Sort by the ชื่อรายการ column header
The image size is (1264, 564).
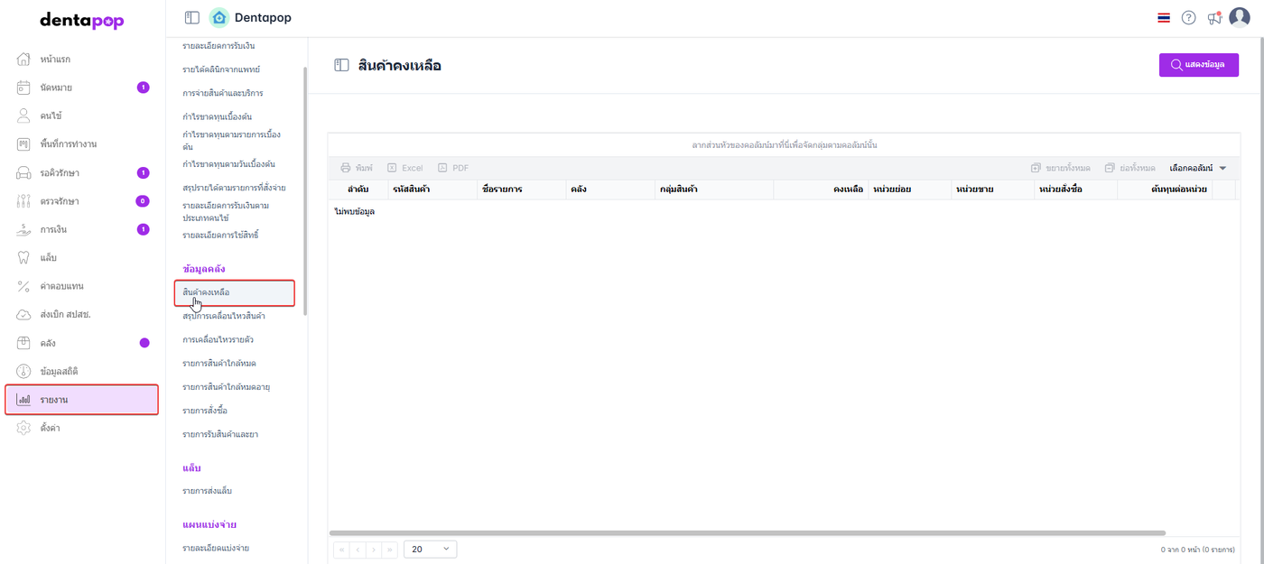point(521,190)
